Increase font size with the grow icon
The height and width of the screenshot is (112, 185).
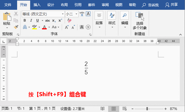tap(67, 27)
